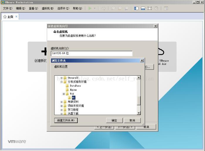Select the Nginx folder

[73, 90]
